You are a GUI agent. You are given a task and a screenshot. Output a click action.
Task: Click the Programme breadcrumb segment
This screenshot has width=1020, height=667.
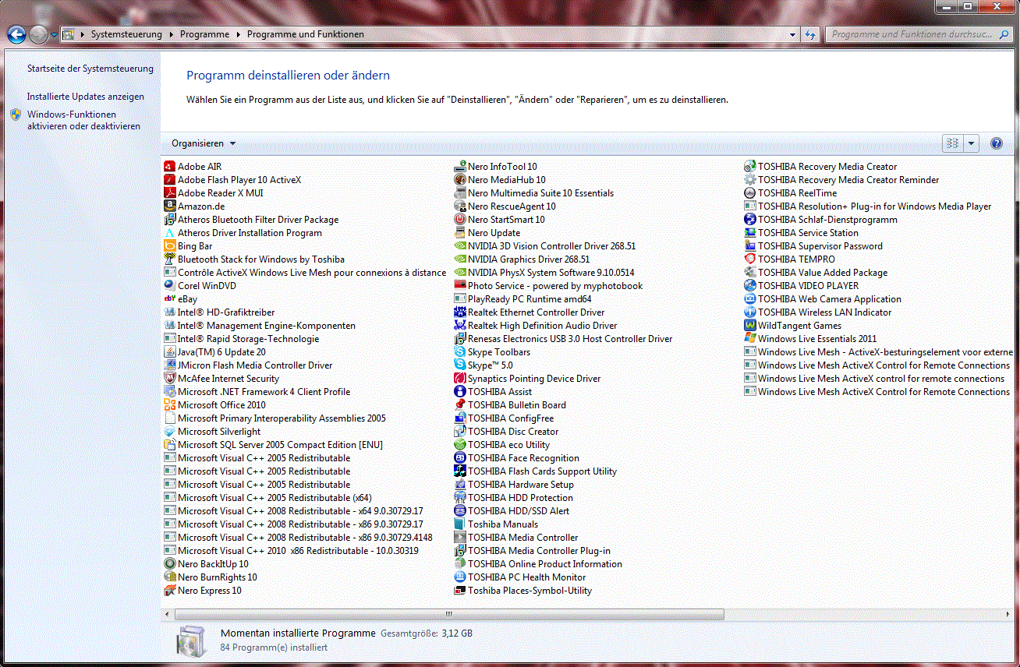click(x=204, y=34)
